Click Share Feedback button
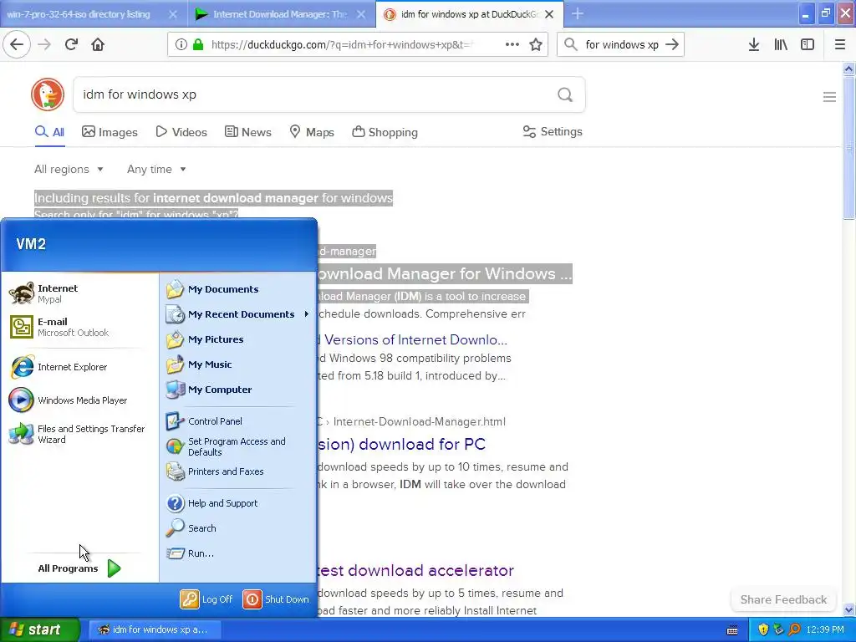This screenshot has width=856, height=642. tap(783, 599)
